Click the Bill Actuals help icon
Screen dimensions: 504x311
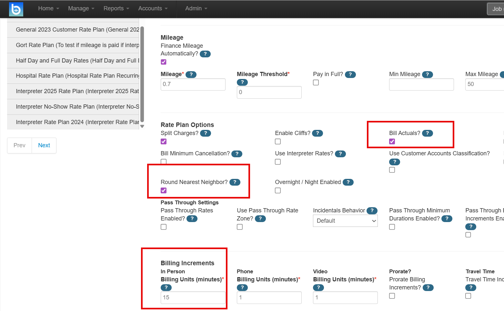427,133
